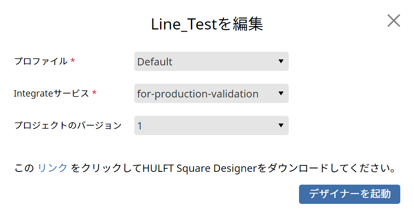Click the プロジェクトのバージョン field label

(68, 125)
